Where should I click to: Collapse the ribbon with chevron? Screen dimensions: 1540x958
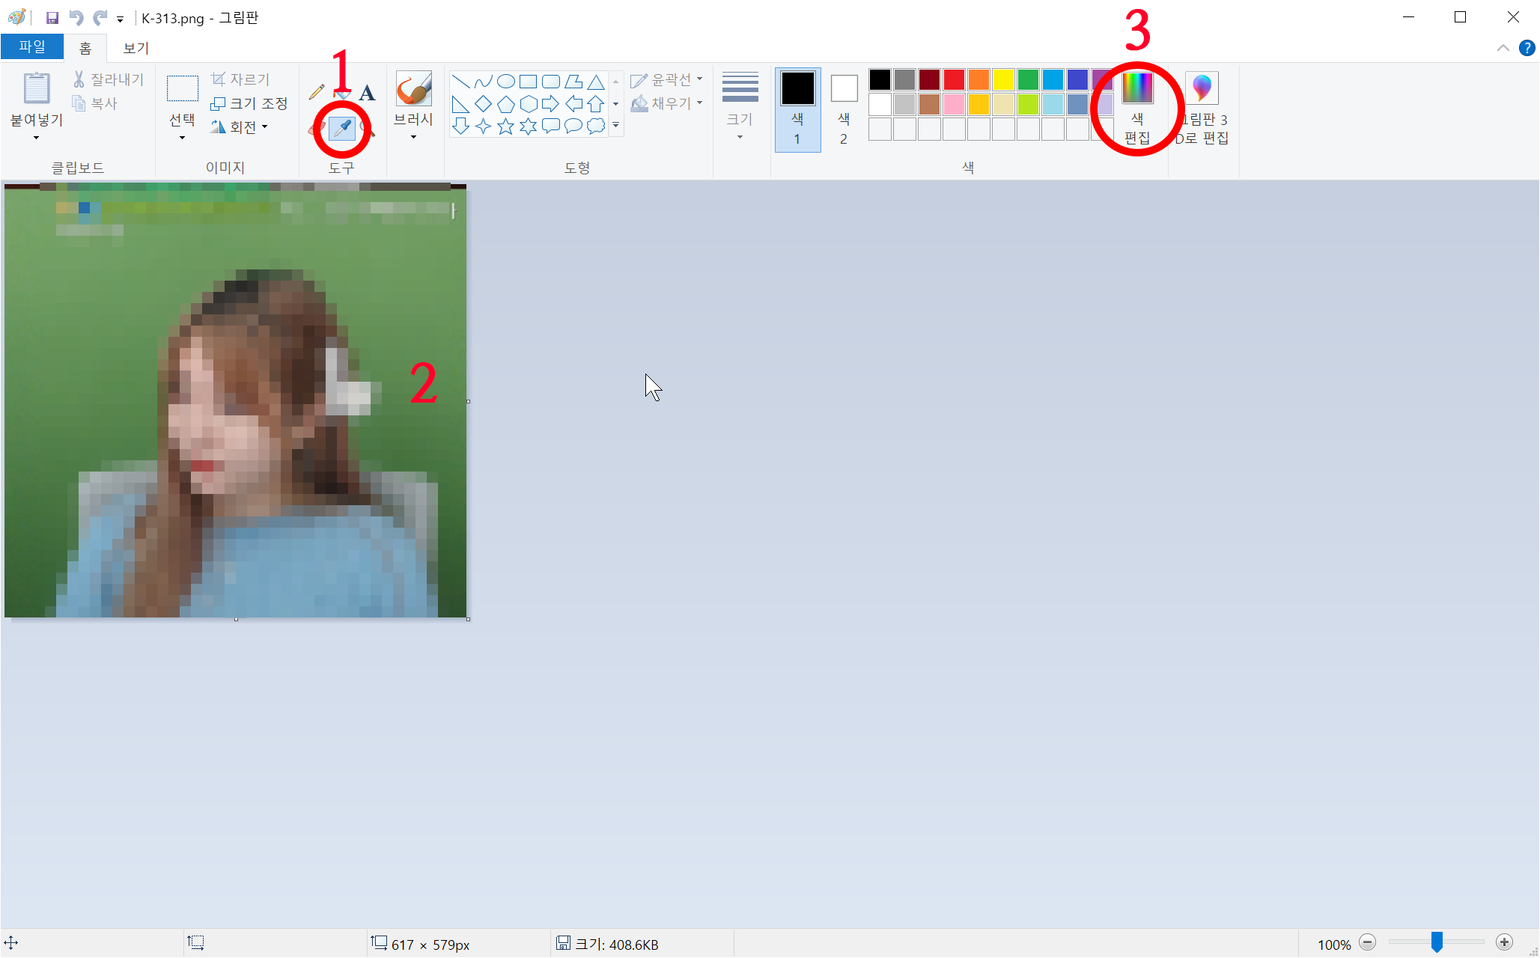(x=1503, y=48)
